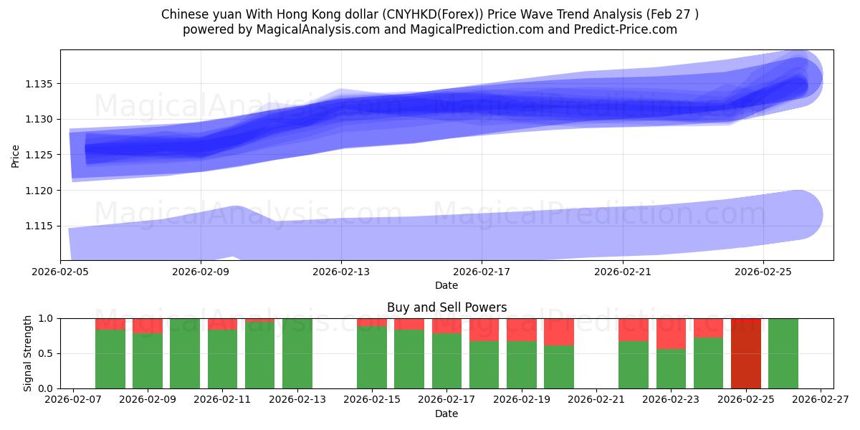Click the 'Date' label below signal chart
860x430 pixels.
(x=446, y=414)
